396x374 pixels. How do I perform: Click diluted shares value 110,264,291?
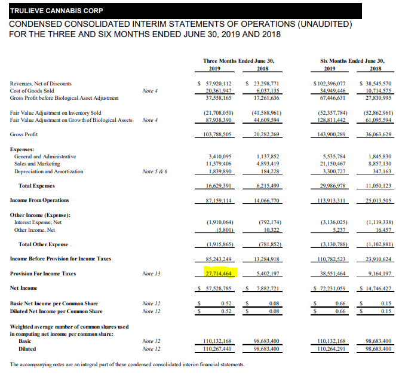pos(331,349)
